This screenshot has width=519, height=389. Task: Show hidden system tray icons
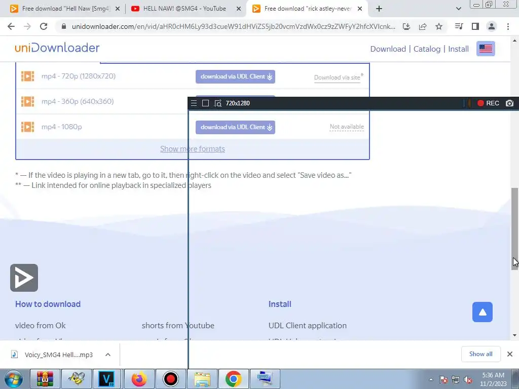pyautogui.click(x=431, y=380)
